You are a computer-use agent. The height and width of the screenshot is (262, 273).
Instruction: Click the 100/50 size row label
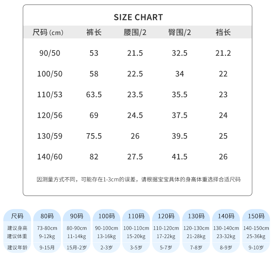(x=50, y=74)
